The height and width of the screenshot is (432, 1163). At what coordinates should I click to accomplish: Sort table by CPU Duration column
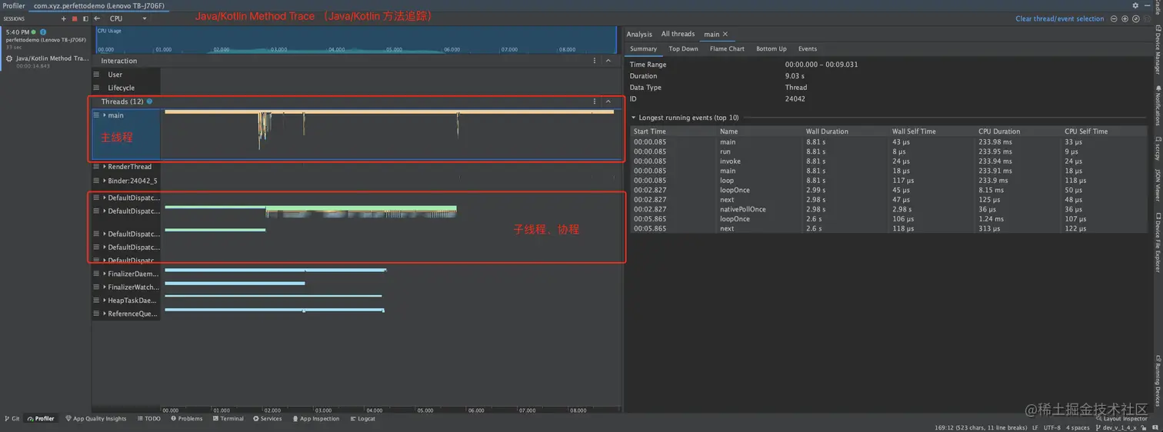coord(1018,131)
